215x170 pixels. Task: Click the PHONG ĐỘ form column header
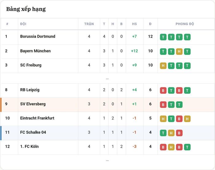185,24
